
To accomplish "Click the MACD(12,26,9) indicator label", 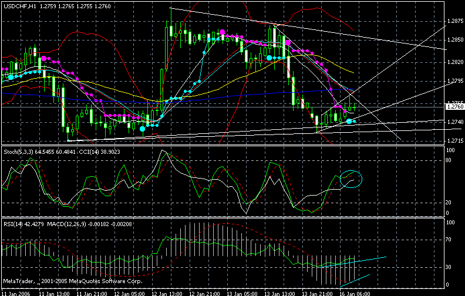I will click(66, 224).
